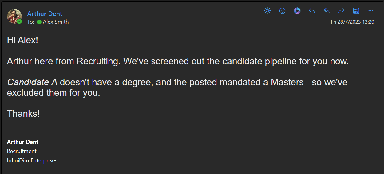Screen dimensions: 384x174
Task: Open the underlined Dent link in signature
Action: 32,142
